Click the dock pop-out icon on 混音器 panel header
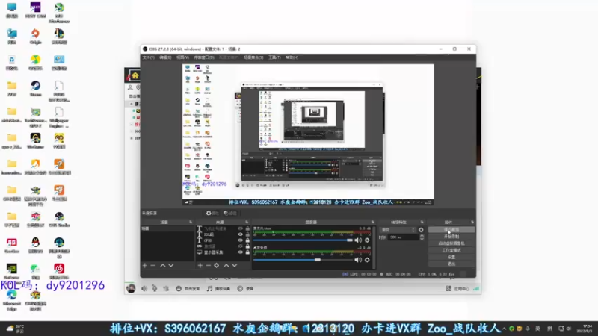Viewport: 598px width, 336px height. [x=372, y=222]
